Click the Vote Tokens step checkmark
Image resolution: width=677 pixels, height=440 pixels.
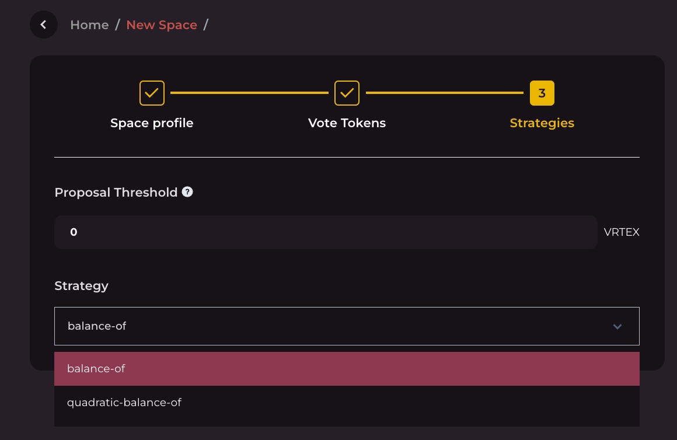[x=347, y=93]
